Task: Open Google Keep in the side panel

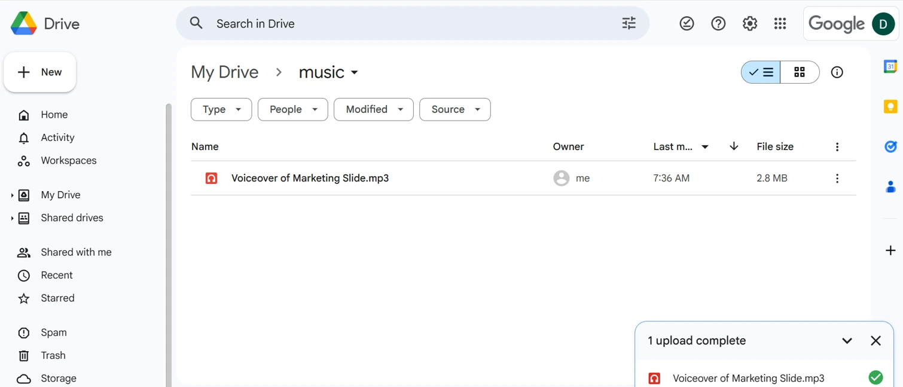Action: coord(890,106)
